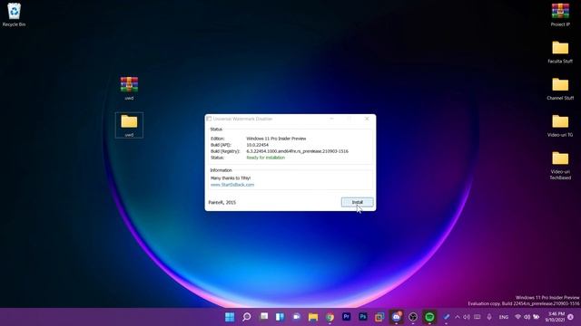This screenshot has width=581, height=326.
Task: Click the Install button in Universal Watermark Disabler
Action: point(357,202)
